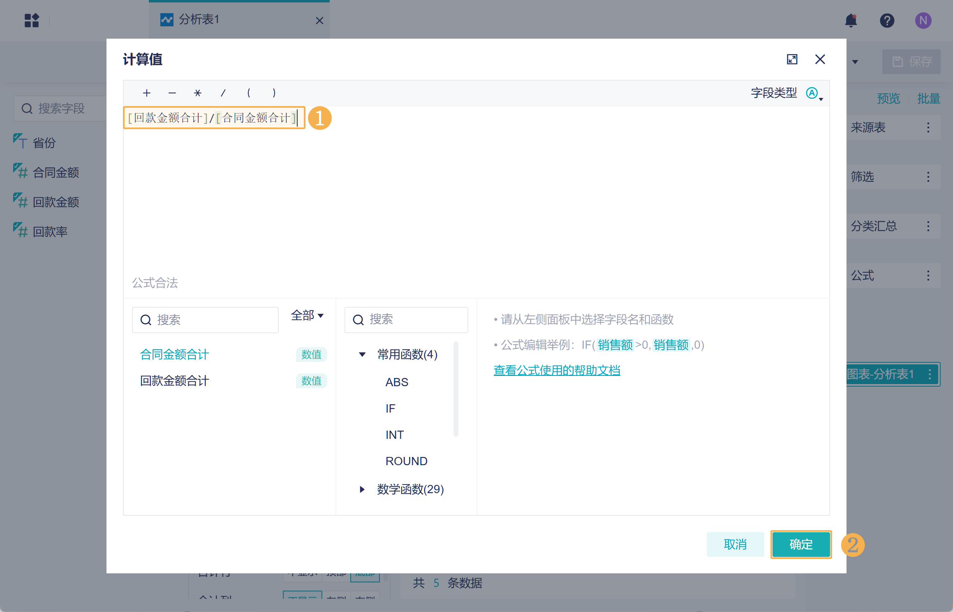953x612 pixels.
Task: Expand the dialog to fullscreen
Action: coord(792,59)
